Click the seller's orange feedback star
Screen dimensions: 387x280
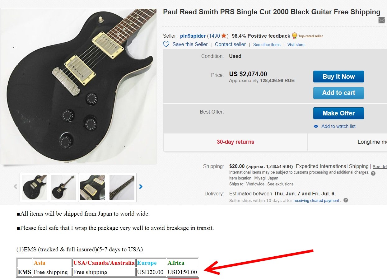[x=224, y=36]
